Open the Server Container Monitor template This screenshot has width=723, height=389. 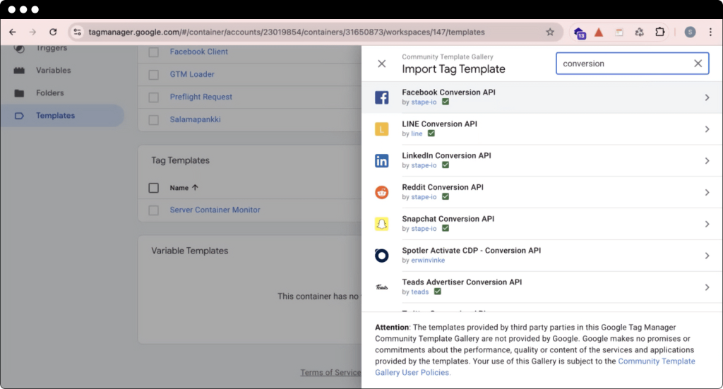pyautogui.click(x=215, y=210)
